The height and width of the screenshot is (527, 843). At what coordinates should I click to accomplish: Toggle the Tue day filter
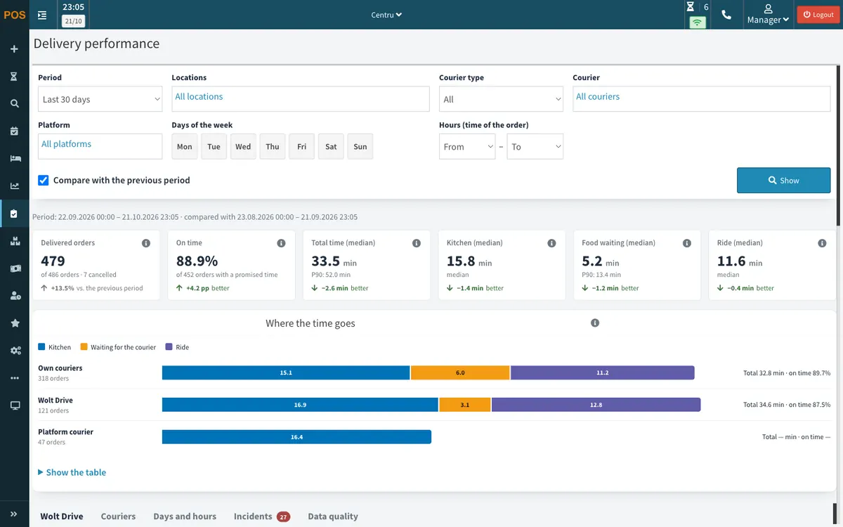(x=214, y=146)
